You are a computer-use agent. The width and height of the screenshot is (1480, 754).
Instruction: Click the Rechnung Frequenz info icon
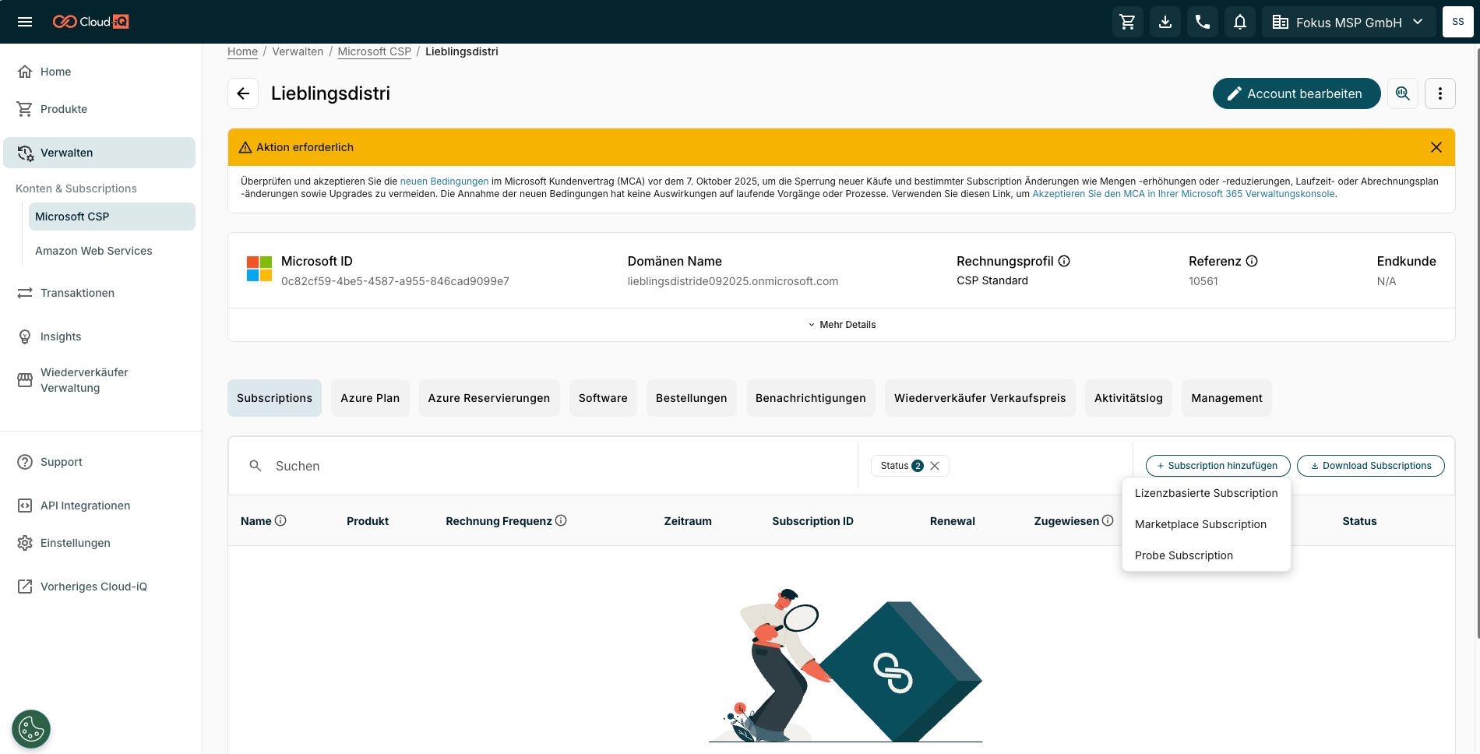[561, 520]
